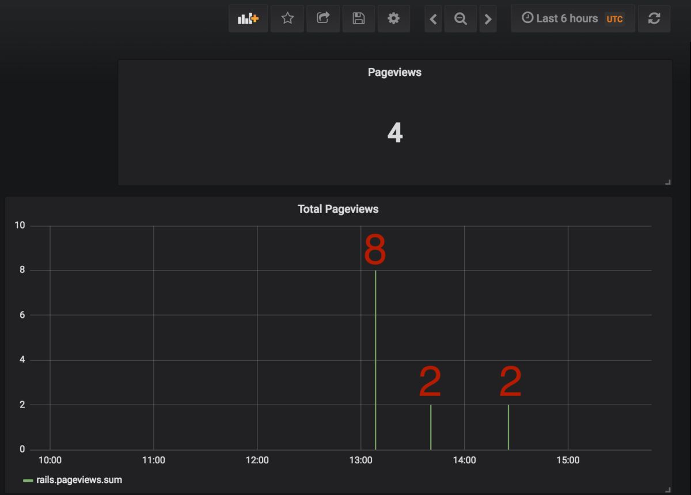Click the y-axis label 10
This screenshot has height=495, width=691.
pos(20,225)
